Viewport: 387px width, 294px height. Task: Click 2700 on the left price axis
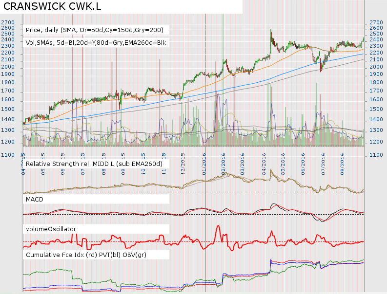tap(8, 23)
